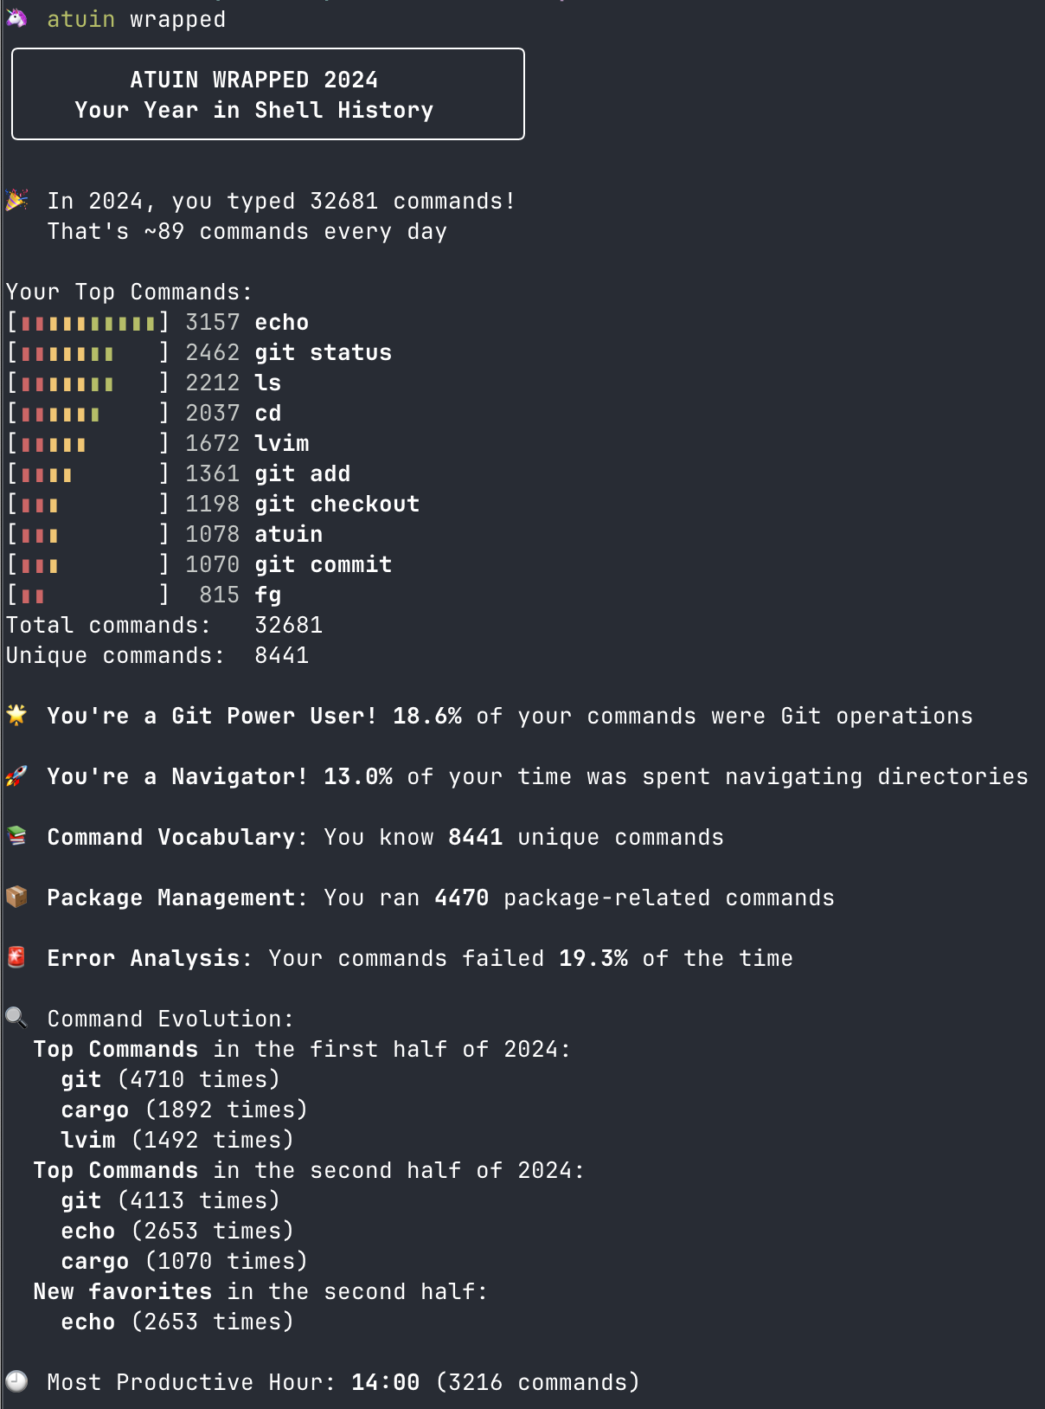Click the typed 'atuin wrapped' command
1045x1409 pixels.
click(136, 19)
